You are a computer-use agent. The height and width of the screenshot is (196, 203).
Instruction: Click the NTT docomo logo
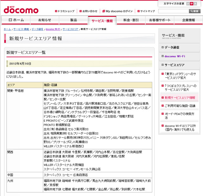coord(21,10)
